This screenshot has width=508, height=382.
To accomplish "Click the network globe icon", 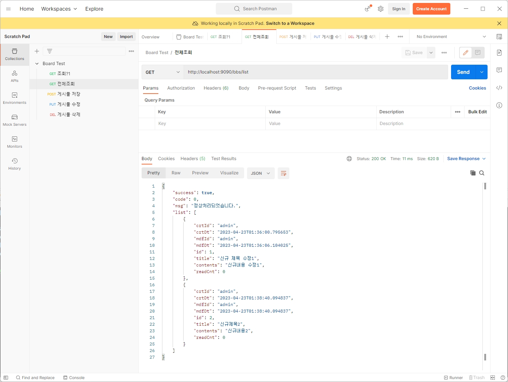I will point(349,159).
